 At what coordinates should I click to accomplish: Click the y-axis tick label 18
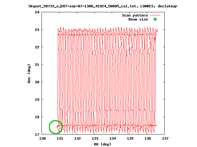[37, 117]
